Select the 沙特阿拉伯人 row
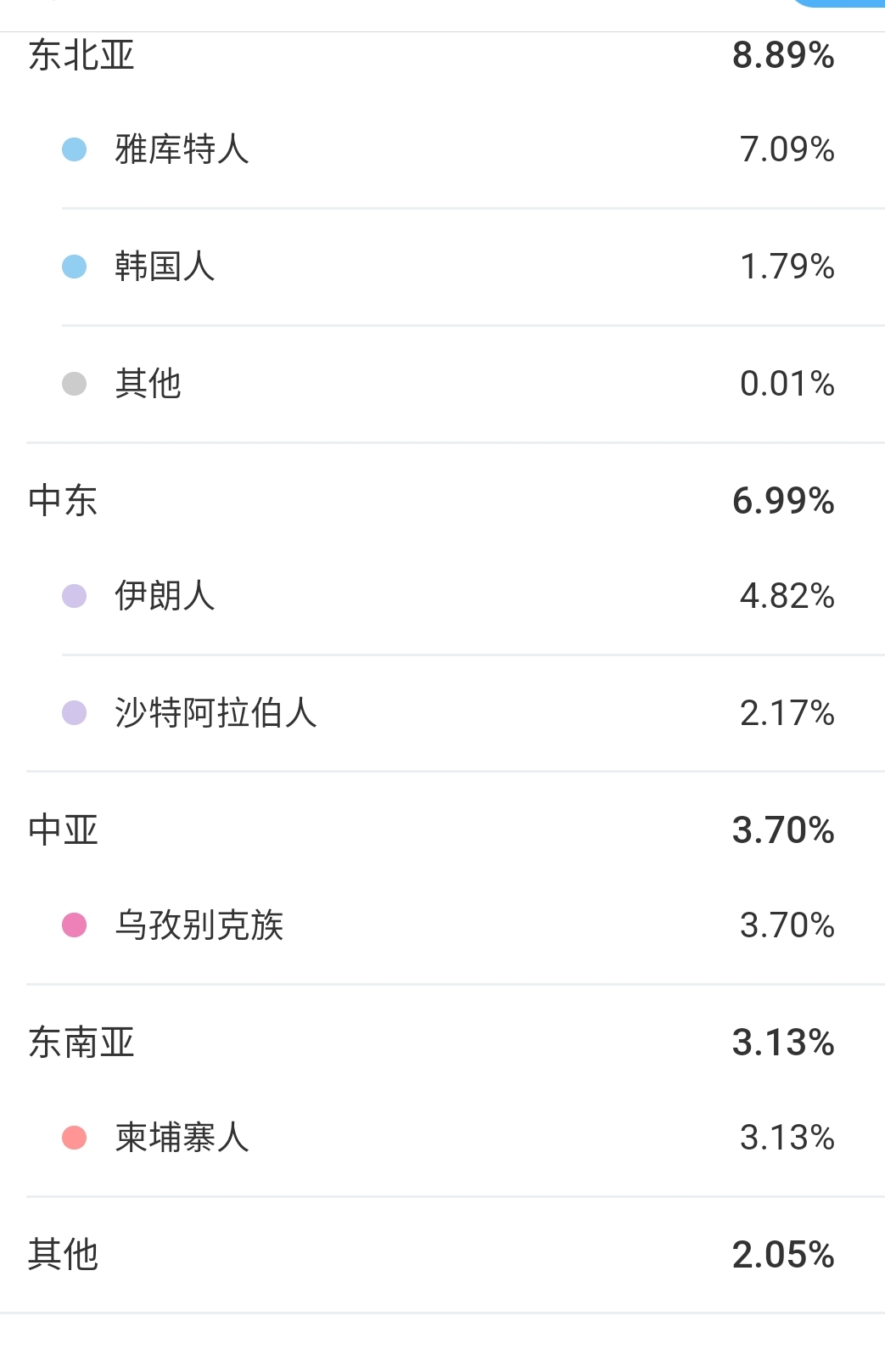Screen dimensions: 885x1355 click(456, 713)
